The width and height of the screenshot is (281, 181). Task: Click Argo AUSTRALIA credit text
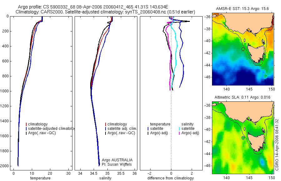117,160
